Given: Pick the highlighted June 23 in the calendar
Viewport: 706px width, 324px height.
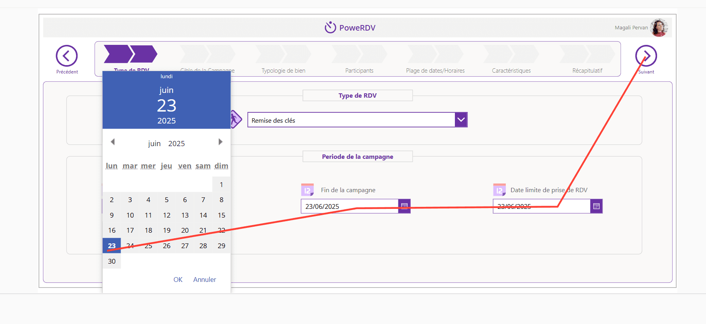Looking at the screenshot, I should [112, 246].
